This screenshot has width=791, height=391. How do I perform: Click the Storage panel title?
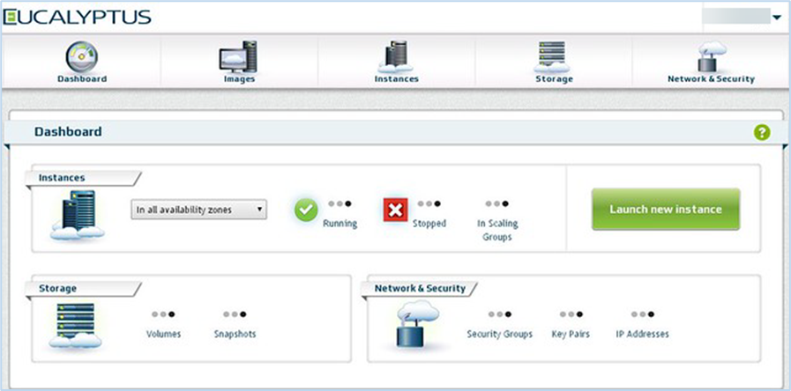point(57,289)
